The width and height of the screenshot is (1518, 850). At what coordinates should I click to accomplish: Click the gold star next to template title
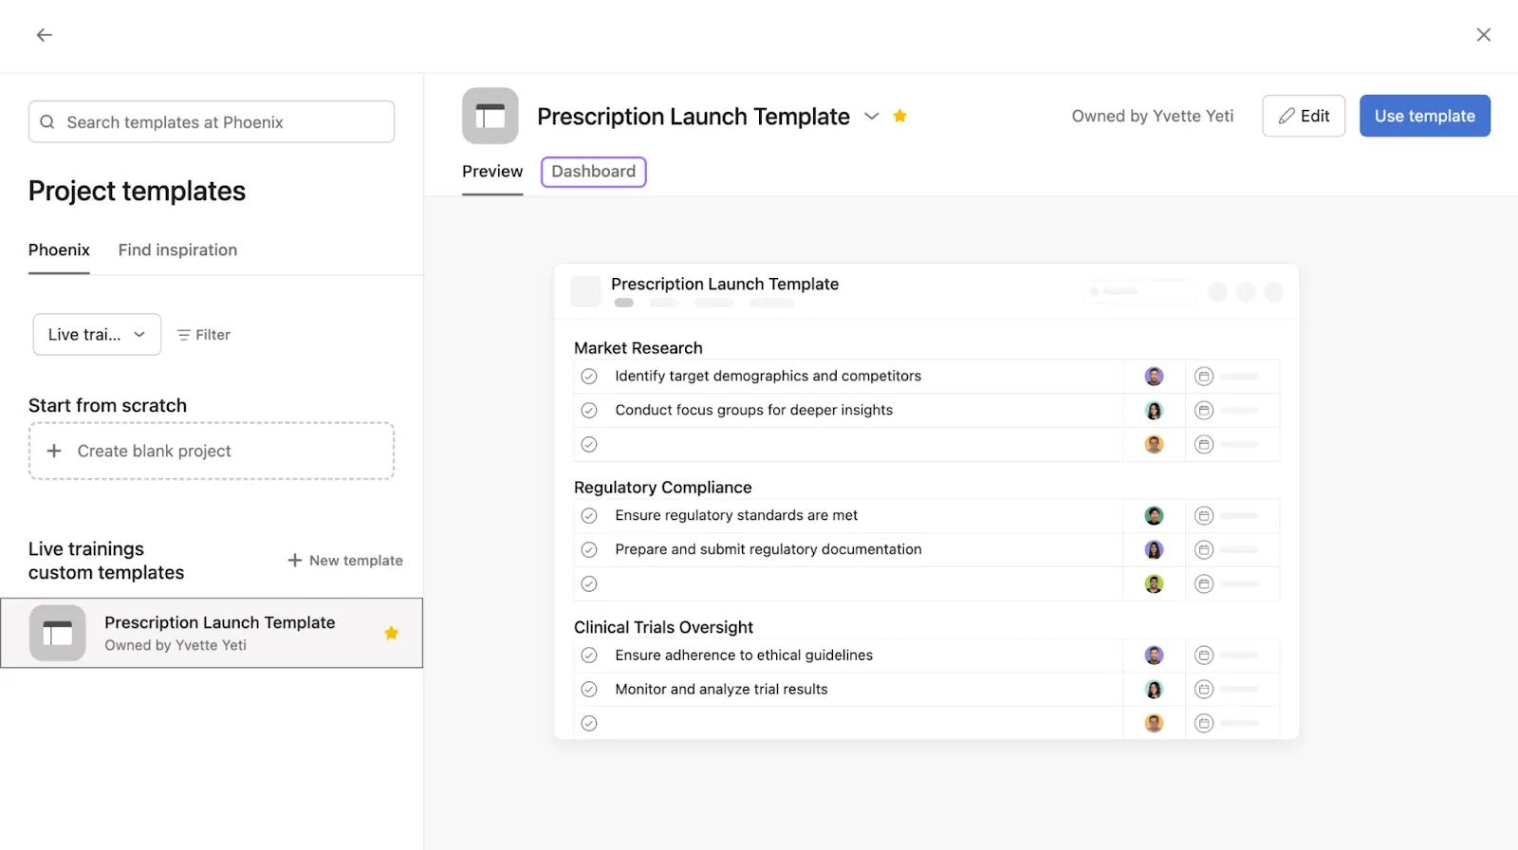tap(899, 116)
